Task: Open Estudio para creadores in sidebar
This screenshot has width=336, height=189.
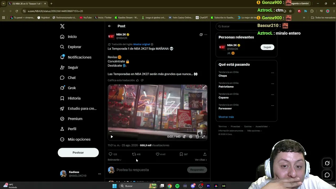Action: point(78,108)
